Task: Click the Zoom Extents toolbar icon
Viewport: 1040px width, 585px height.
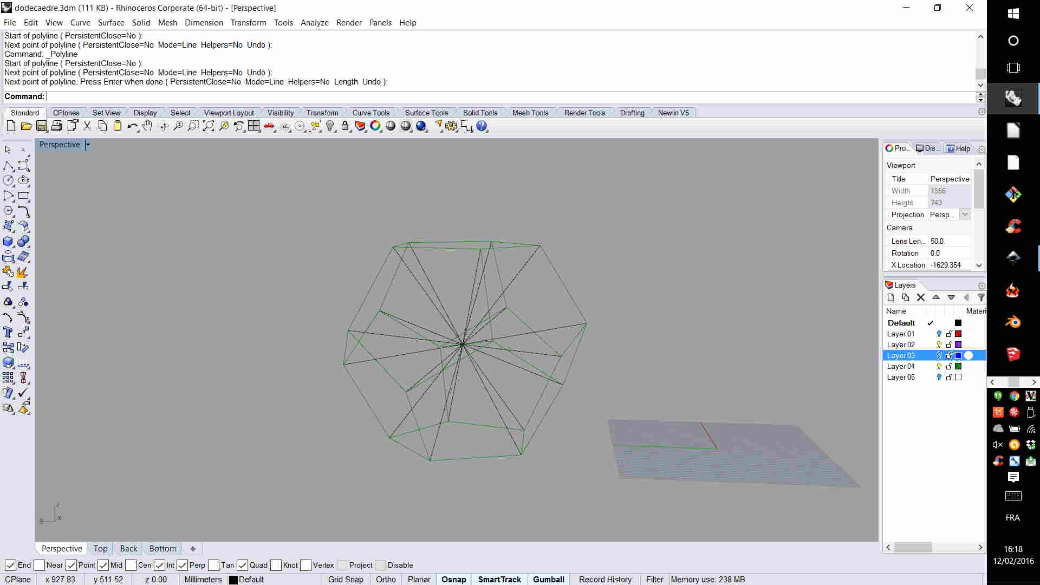Action: click(209, 126)
